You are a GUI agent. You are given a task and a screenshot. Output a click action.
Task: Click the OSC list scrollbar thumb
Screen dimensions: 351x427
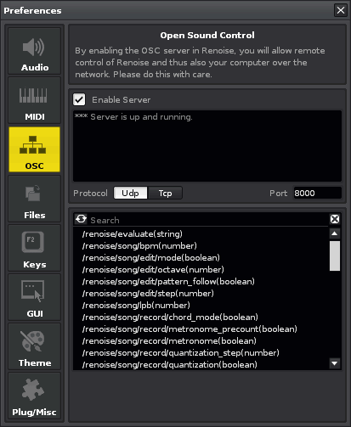[x=335, y=256]
